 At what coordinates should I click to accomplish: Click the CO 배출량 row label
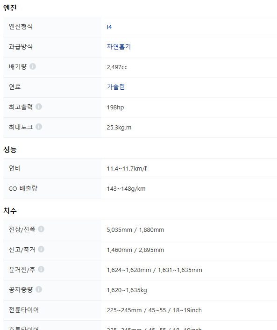[x=23, y=188]
